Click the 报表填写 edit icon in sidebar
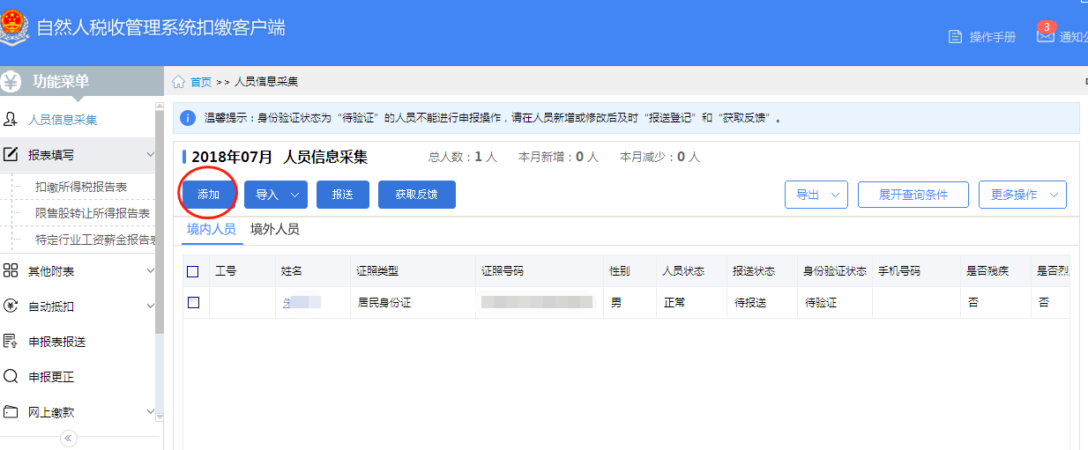 click(x=11, y=155)
